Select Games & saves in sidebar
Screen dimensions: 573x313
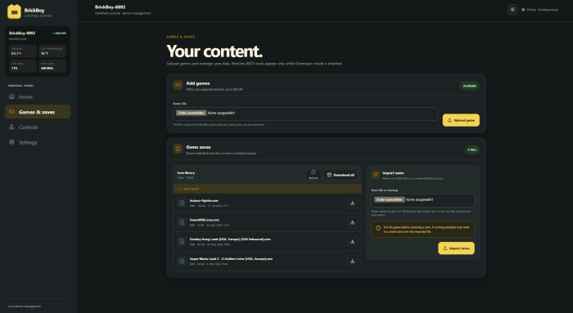38,112
